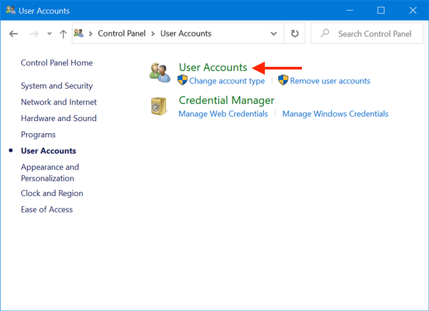
Task: Refresh the Control Panel view
Action: coord(295,33)
